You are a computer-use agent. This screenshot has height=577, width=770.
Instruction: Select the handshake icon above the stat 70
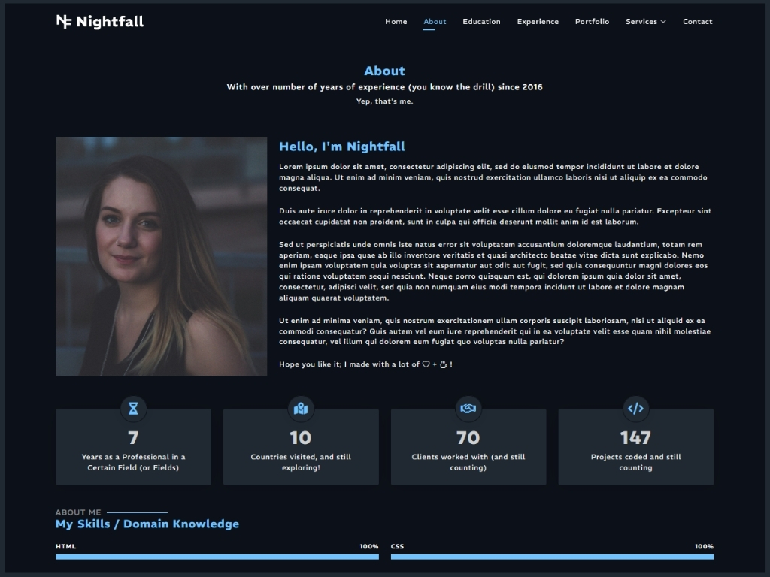tap(468, 409)
